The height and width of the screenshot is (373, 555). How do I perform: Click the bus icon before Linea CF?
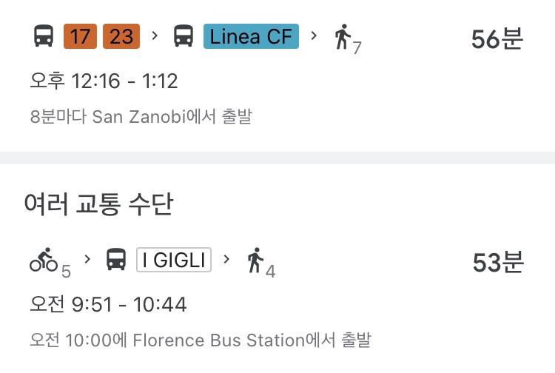pos(184,36)
